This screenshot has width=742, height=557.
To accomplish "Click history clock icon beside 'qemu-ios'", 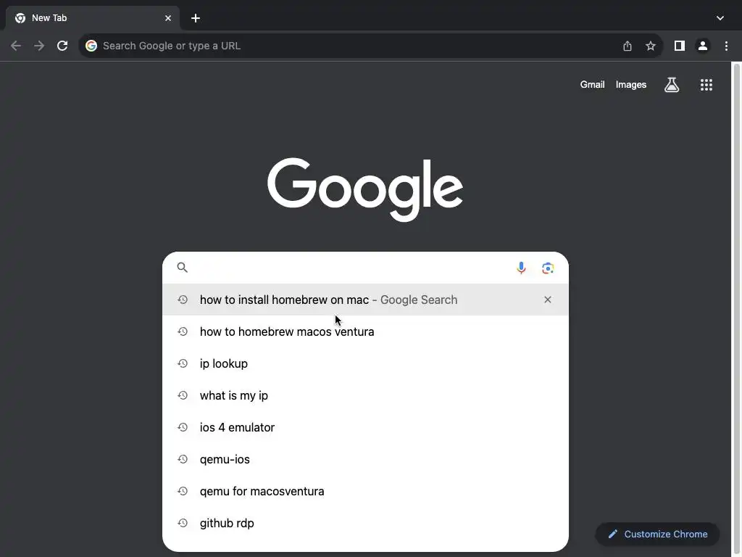I will click(x=183, y=459).
